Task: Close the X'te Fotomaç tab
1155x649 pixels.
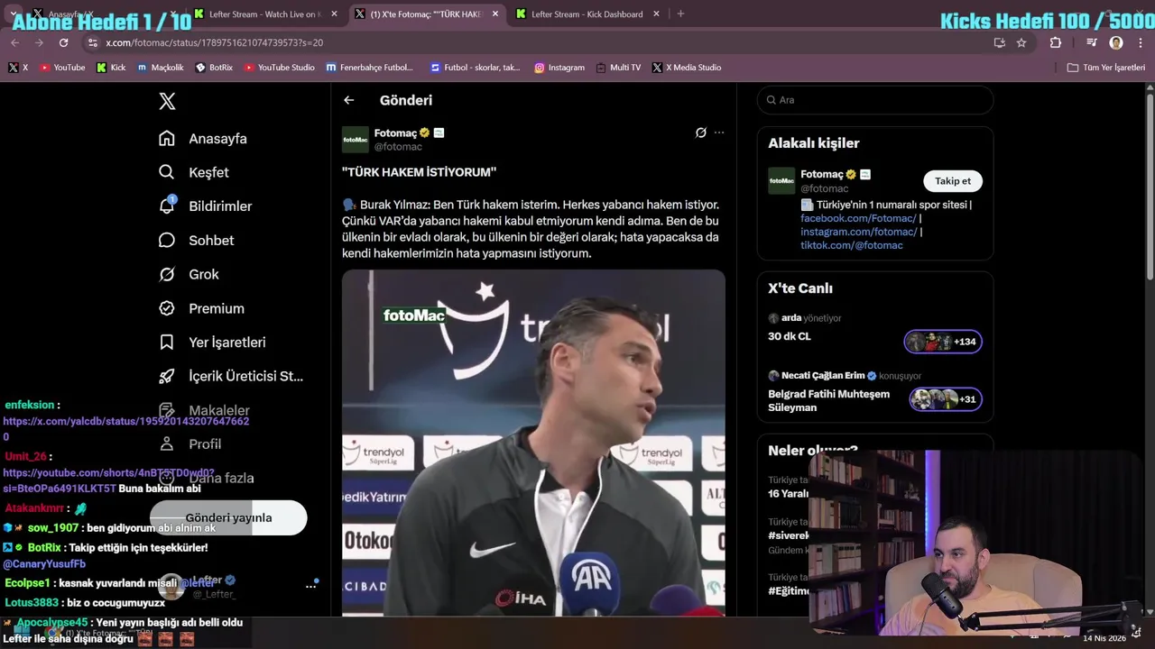Action: click(495, 14)
